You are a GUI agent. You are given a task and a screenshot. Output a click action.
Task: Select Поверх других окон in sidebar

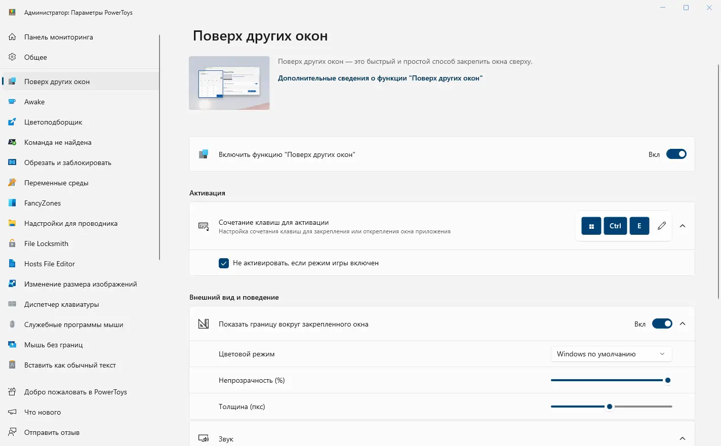81,82
